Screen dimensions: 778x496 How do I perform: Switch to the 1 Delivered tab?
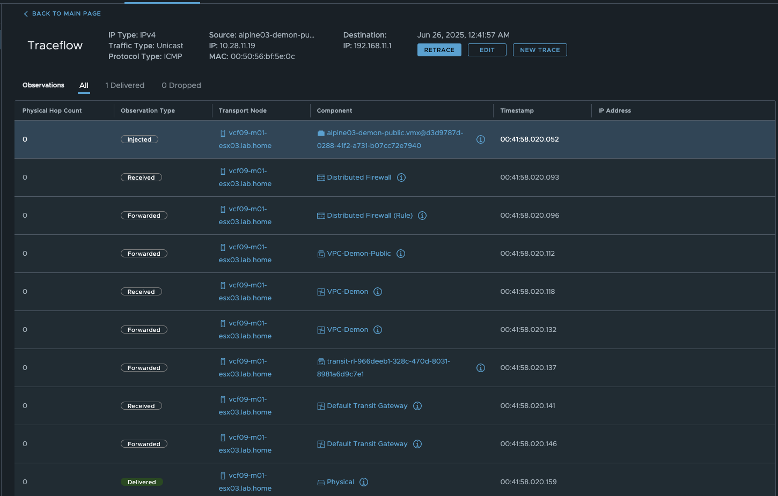124,85
